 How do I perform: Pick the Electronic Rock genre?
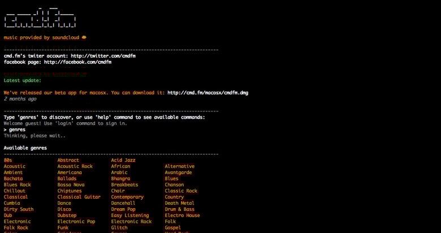coord(131,222)
